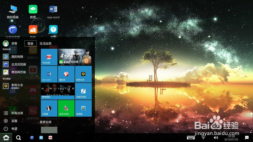Open 微信网页版 in the start menu
This screenshot has width=253, height=142.
click(14, 72)
